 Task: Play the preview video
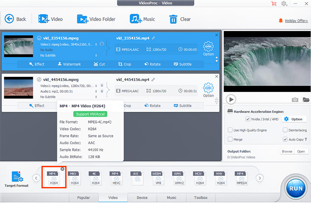tap(232, 100)
